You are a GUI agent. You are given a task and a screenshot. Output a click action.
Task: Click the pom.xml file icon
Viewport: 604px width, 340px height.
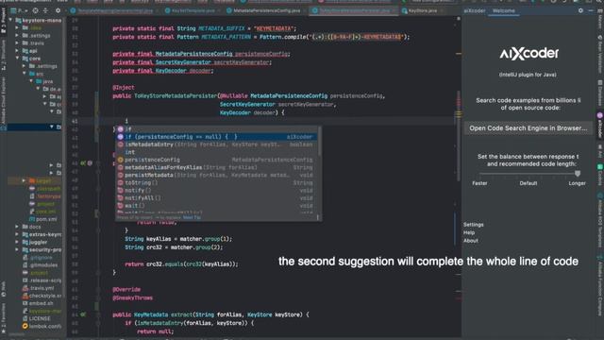32,219
